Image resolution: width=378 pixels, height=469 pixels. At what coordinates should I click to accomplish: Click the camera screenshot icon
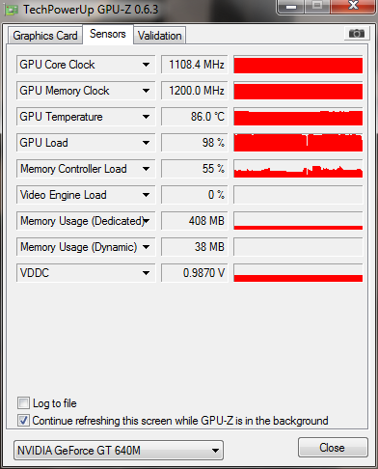point(356,34)
